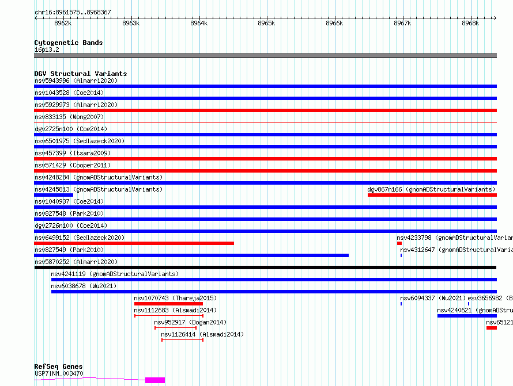
Task: Click the USP7 magenta exon block
Action: [155, 380]
